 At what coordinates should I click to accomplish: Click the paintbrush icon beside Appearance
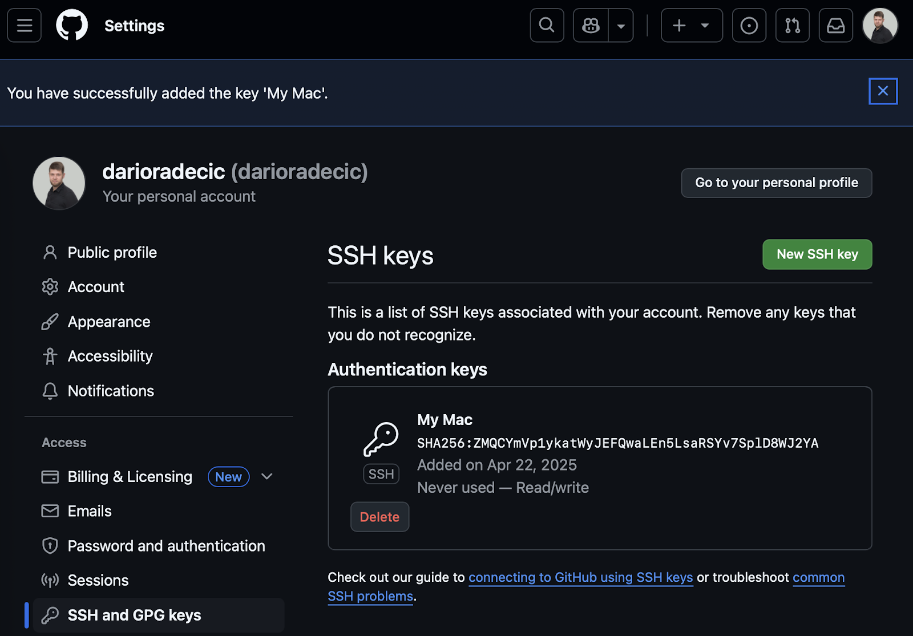pos(50,322)
